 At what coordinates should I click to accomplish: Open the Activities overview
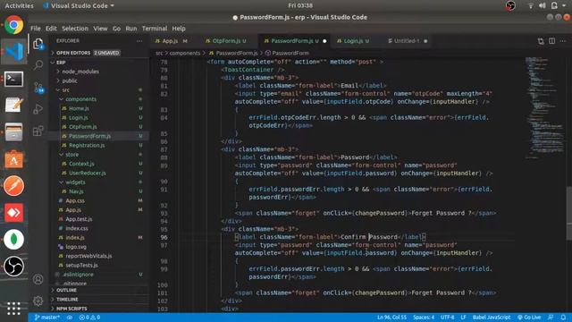pyautogui.click(x=19, y=5)
